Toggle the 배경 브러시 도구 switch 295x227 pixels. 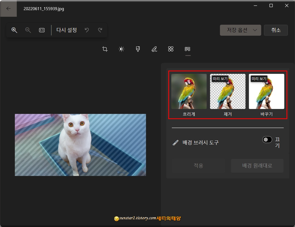267,140
